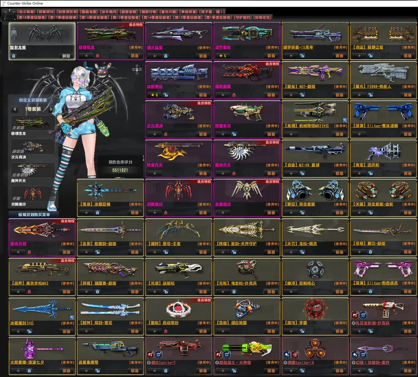The image size is (418, 377).
Task: Click red lock icon on 【雷焰】自动炮台 card
Action: [x=166, y=331]
